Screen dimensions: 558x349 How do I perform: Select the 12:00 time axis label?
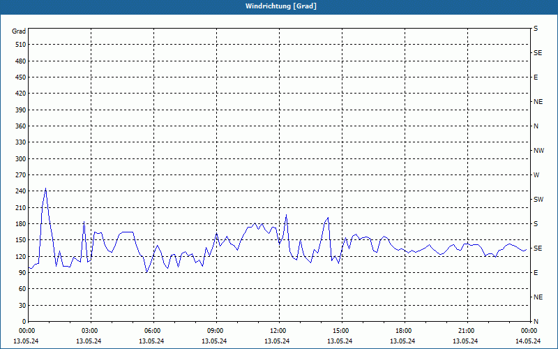(x=278, y=331)
